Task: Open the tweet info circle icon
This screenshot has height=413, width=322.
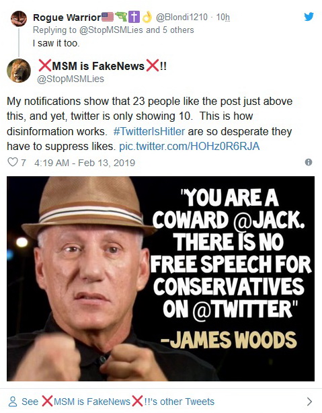Action: coord(309,162)
